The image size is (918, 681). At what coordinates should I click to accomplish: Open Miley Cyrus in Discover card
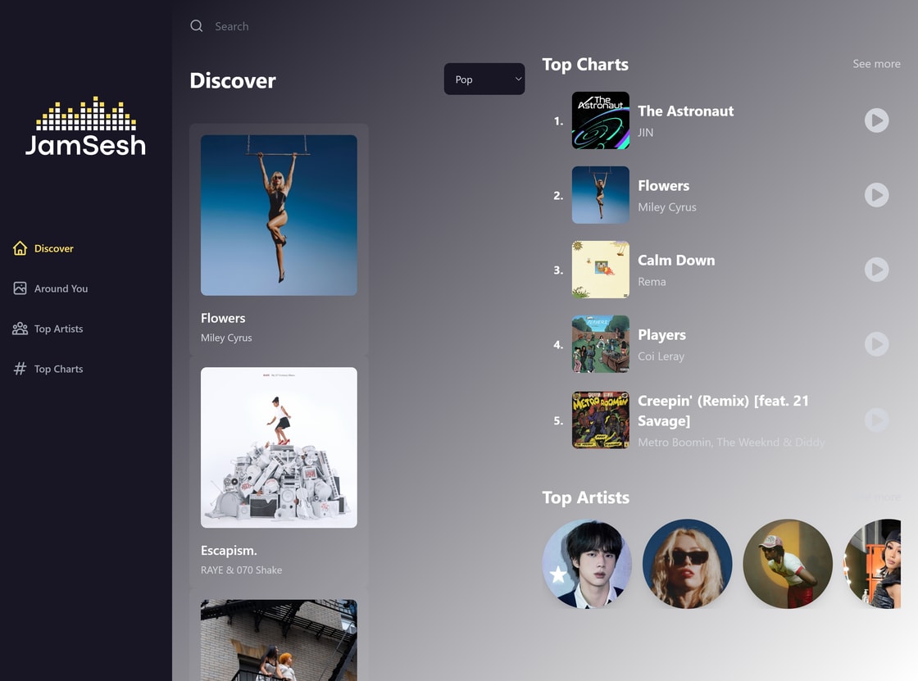[x=226, y=338]
